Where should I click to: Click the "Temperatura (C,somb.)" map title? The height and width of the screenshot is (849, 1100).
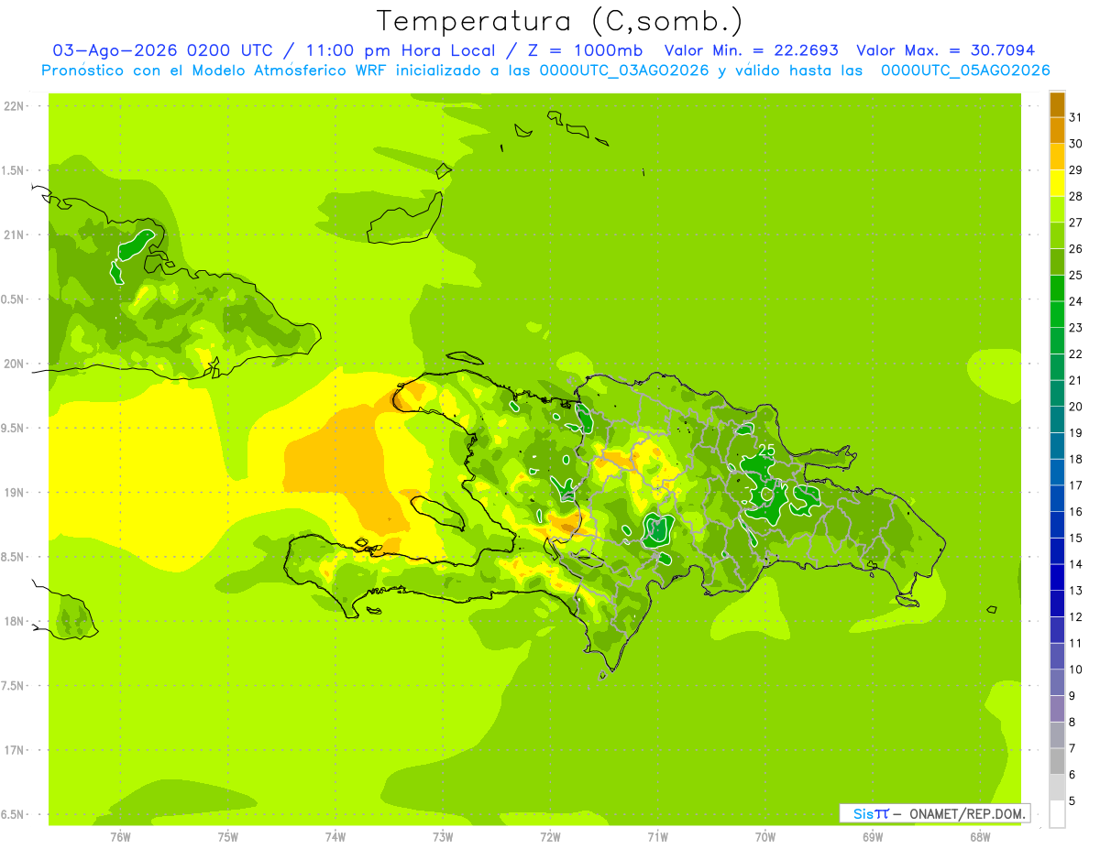coord(559,21)
